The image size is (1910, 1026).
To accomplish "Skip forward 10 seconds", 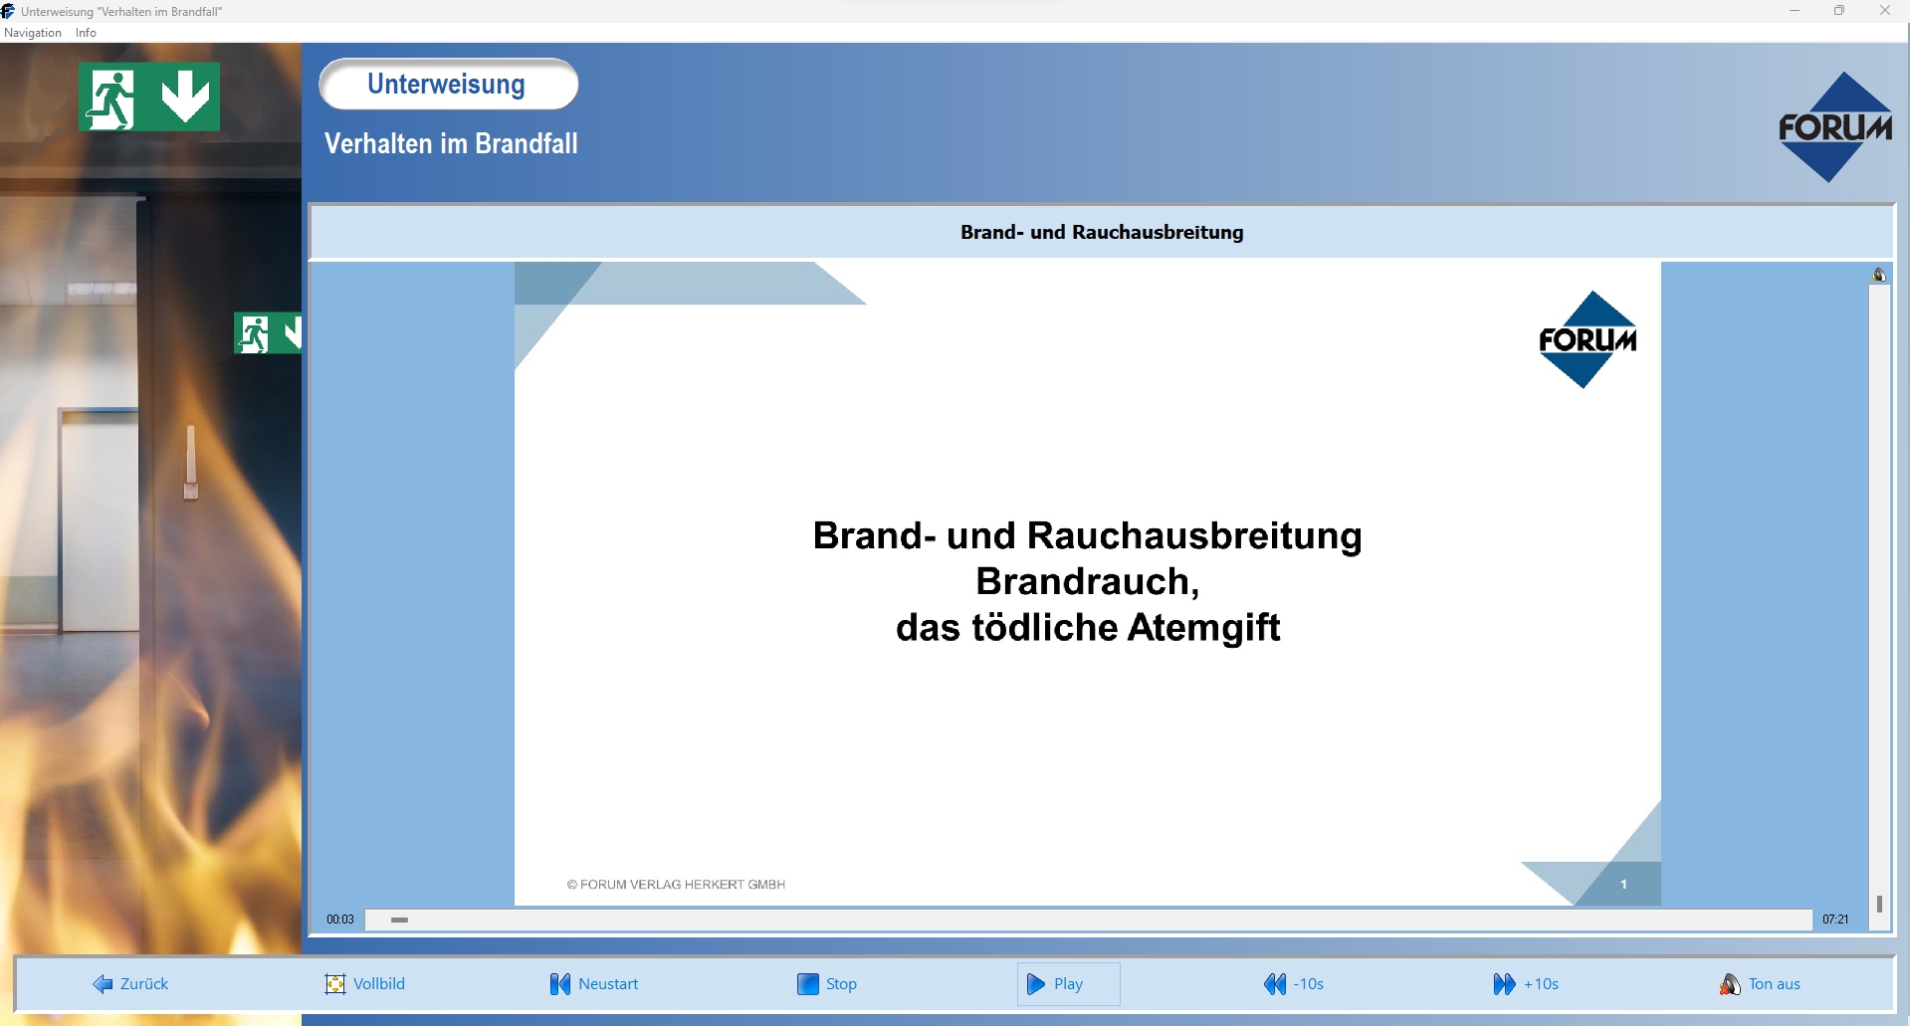I will pos(1525,984).
